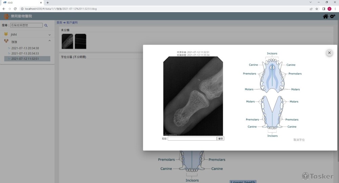Screen dimensions: 339x183
Task: Select record 2021-07-13 20:34:38
Action: [x=25, y=48]
